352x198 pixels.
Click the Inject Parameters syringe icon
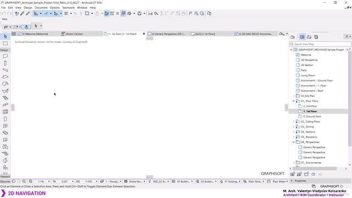point(28,13)
